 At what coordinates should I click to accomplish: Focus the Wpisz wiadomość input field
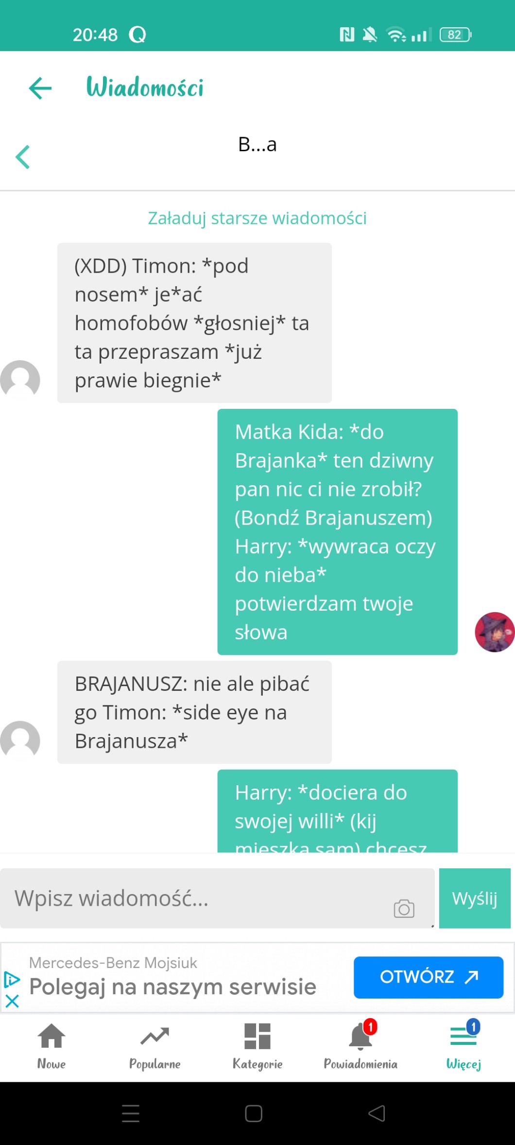pos(217,898)
